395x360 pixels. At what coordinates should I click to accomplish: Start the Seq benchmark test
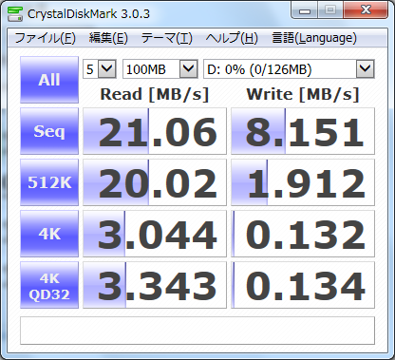(x=49, y=131)
